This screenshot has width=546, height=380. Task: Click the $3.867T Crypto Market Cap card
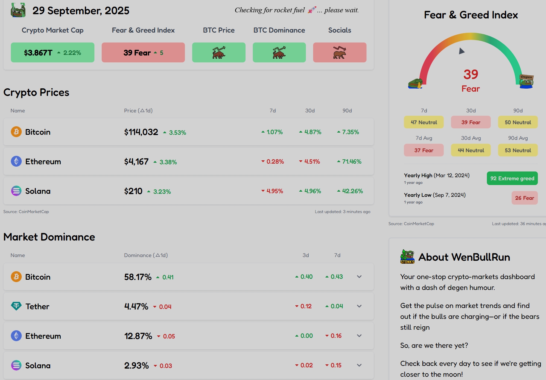pos(52,53)
